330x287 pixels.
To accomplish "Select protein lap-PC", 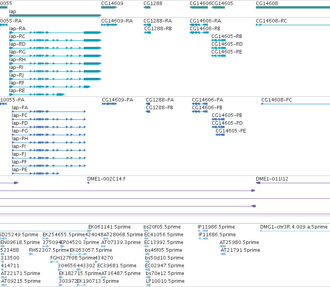I will click(x=20, y=115).
